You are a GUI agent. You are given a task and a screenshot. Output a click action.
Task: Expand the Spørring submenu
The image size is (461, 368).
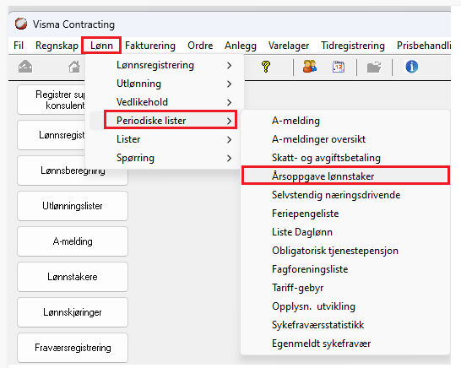click(165, 158)
